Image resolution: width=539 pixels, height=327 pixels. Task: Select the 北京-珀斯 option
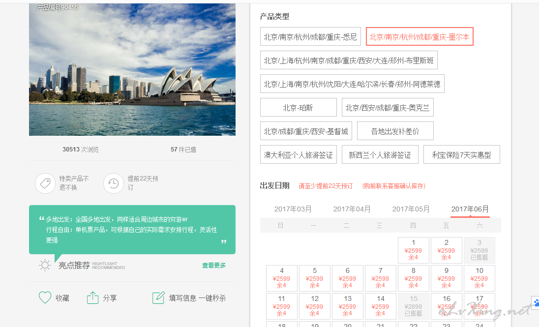click(299, 107)
